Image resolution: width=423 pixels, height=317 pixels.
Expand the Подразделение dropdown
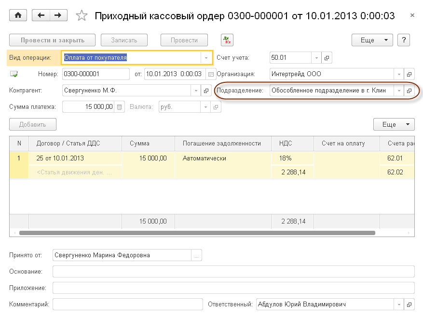(399, 91)
